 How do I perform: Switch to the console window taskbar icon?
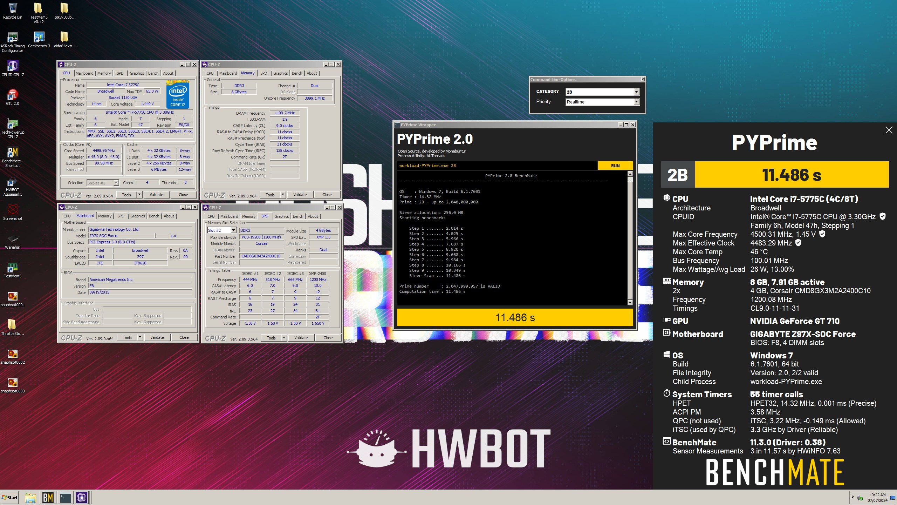click(x=65, y=498)
